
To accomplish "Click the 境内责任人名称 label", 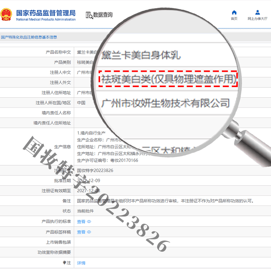I will (56, 113).
